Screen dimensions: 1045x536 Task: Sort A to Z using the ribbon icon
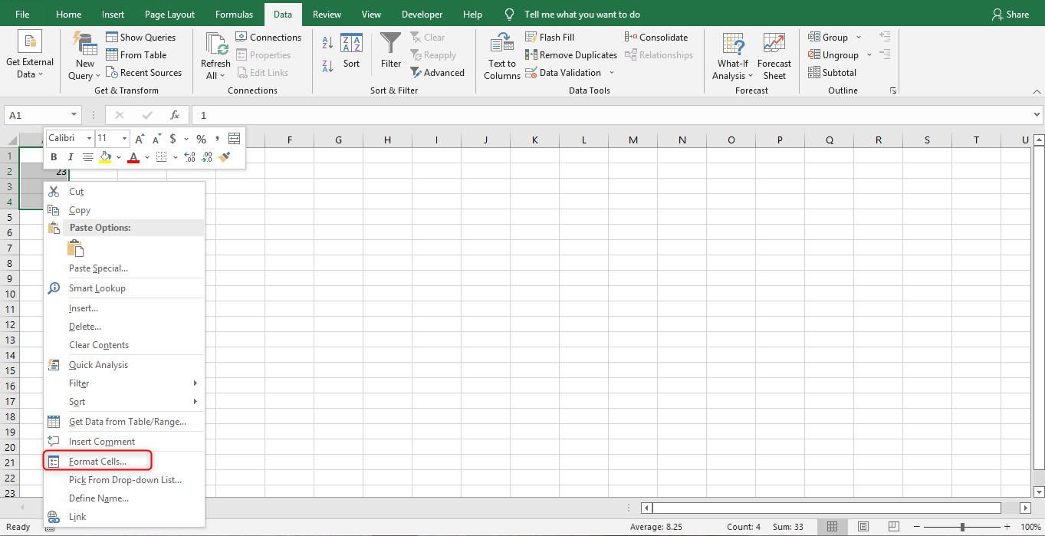[326, 41]
